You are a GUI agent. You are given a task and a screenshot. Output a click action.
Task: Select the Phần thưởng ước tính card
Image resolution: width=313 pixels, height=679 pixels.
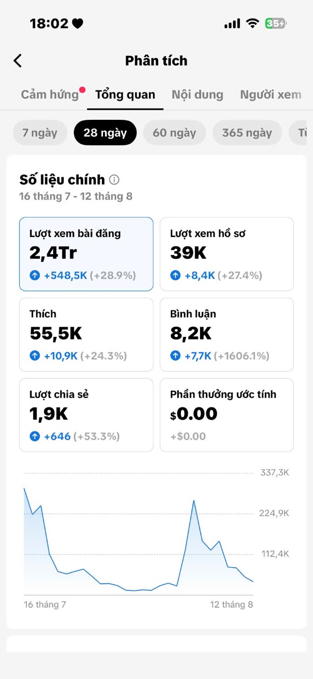[x=227, y=415]
